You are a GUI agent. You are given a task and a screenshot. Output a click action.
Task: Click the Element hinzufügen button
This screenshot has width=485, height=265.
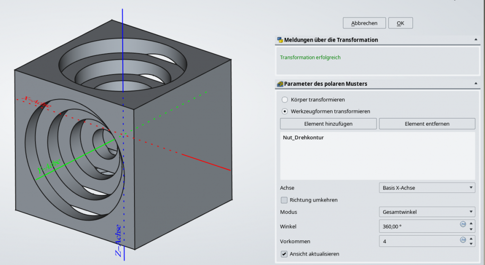[328, 124]
